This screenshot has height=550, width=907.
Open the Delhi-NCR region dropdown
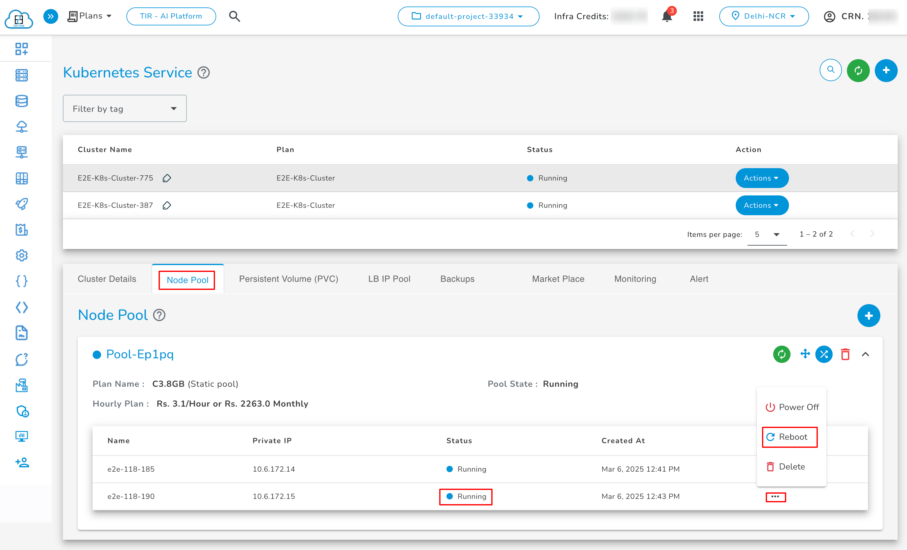[x=764, y=16]
